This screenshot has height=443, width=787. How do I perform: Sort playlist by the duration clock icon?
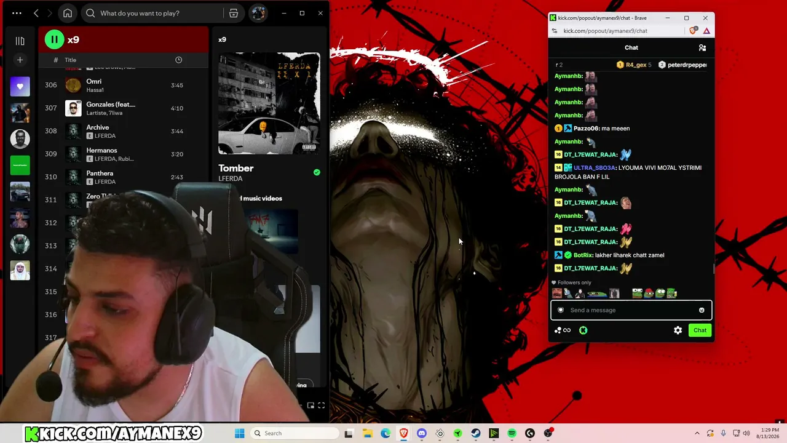178,60
